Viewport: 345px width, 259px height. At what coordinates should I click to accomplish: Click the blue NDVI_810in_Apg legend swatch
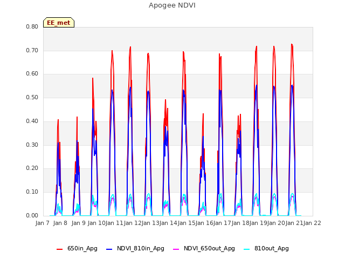pos(109,249)
